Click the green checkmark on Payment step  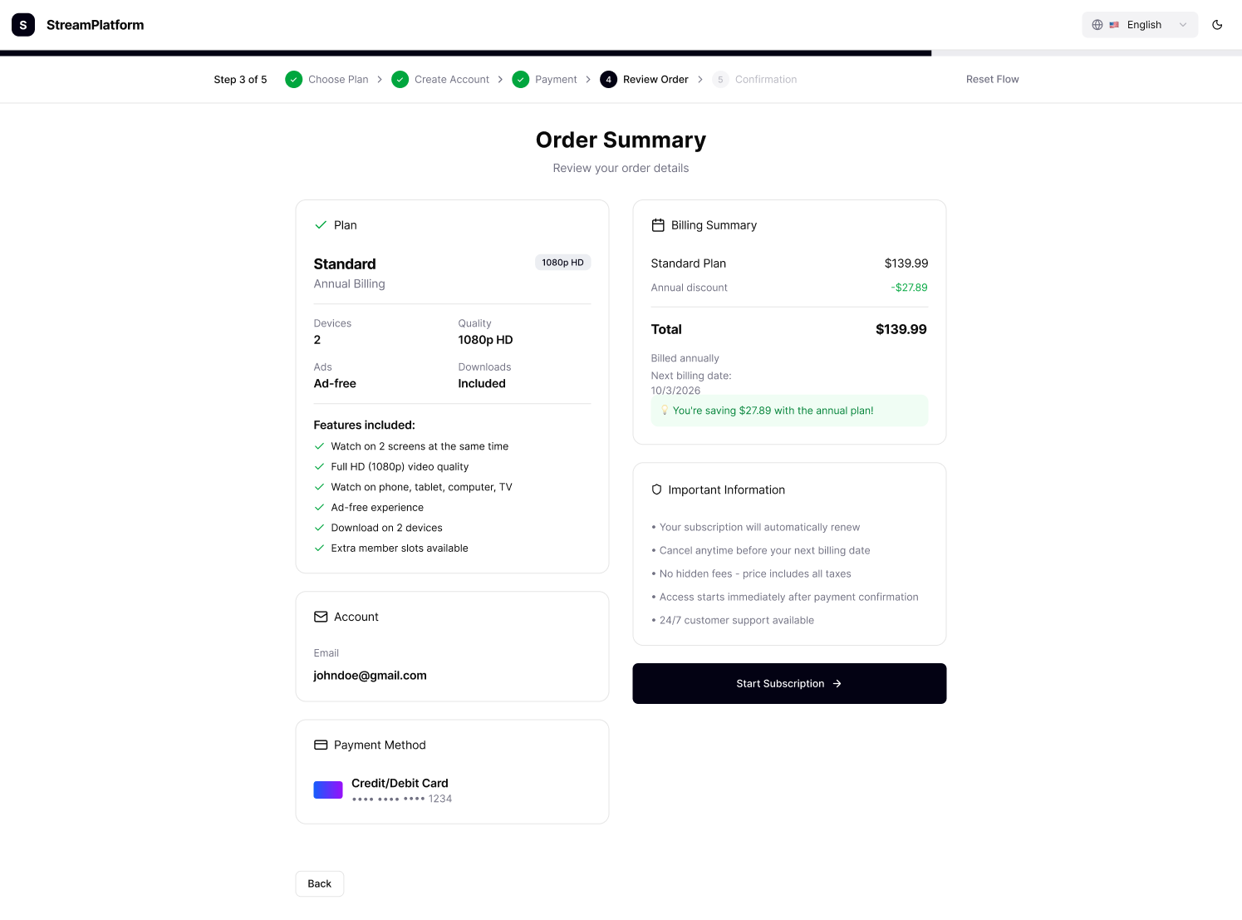pyautogui.click(x=521, y=79)
